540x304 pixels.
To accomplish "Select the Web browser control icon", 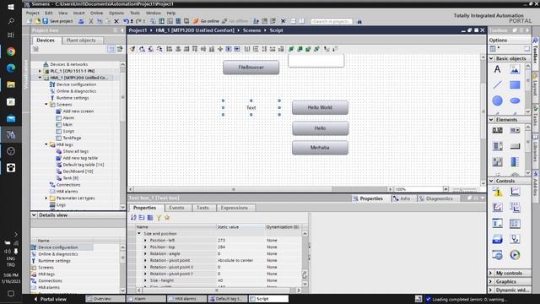I will (497, 255).
